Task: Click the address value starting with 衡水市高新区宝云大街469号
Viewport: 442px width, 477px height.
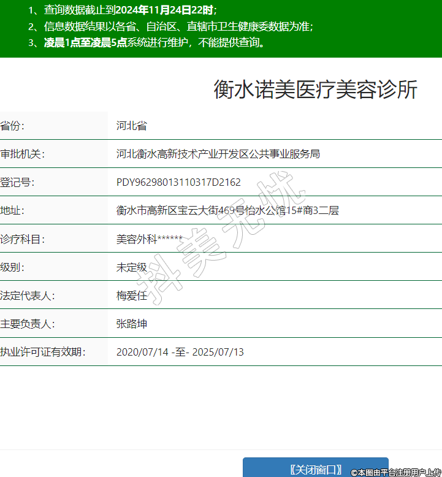Action: coord(227,210)
